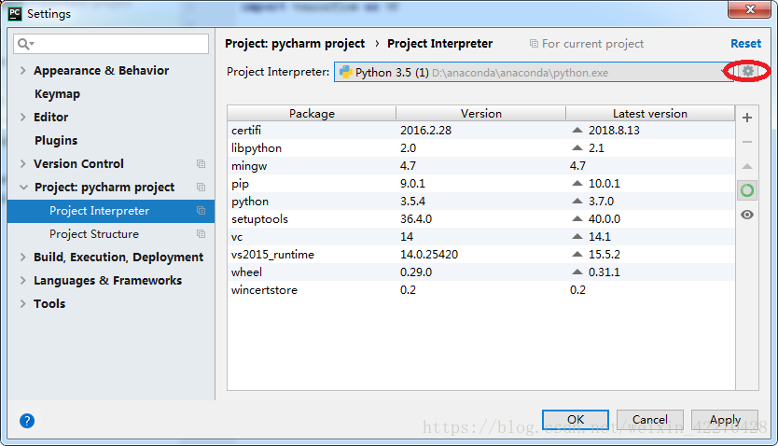Click the upgrade arrow beside certifi 2018.8.13
778x446 pixels.
(577, 130)
